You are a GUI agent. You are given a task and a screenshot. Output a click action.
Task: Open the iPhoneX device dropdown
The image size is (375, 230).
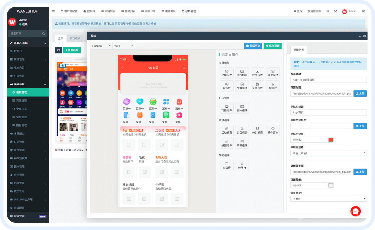pos(101,46)
